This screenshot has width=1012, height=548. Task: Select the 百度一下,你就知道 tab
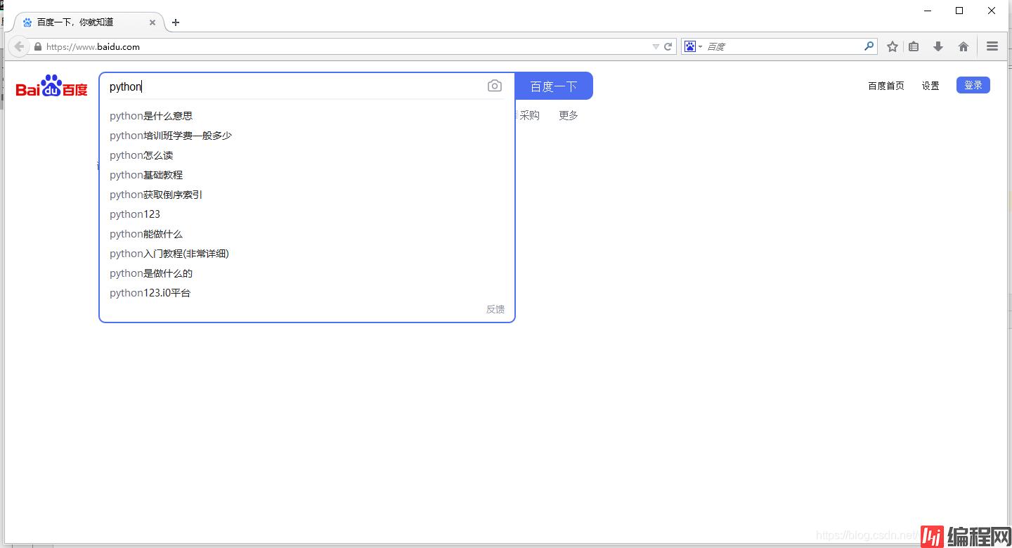pos(89,22)
